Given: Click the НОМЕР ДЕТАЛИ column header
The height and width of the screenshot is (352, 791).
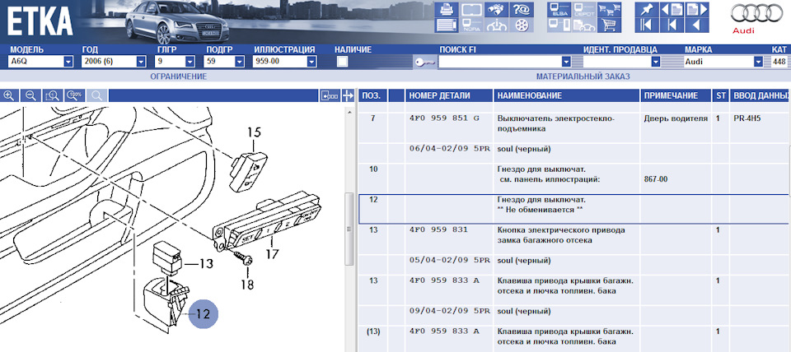Looking at the screenshot, I should pos(449,95).
